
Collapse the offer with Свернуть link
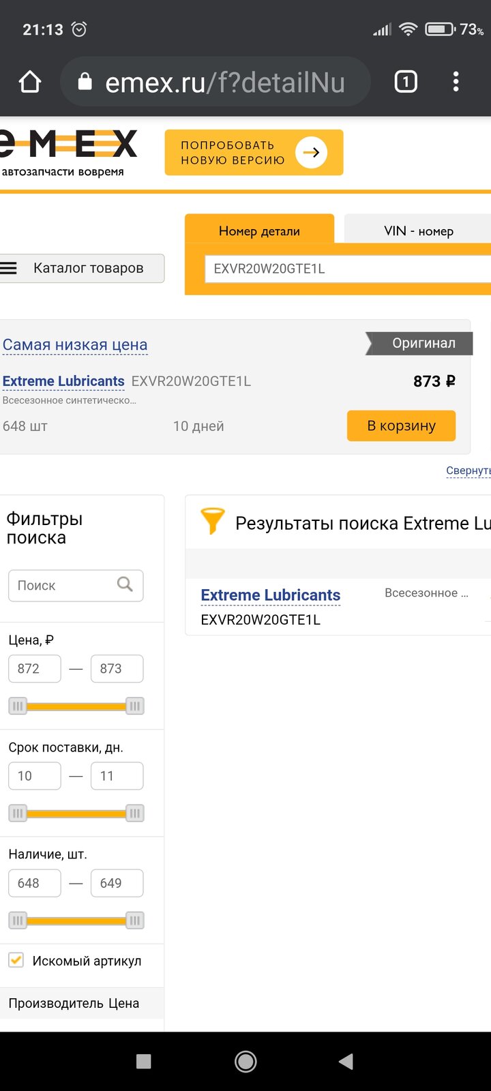[468, 470]
